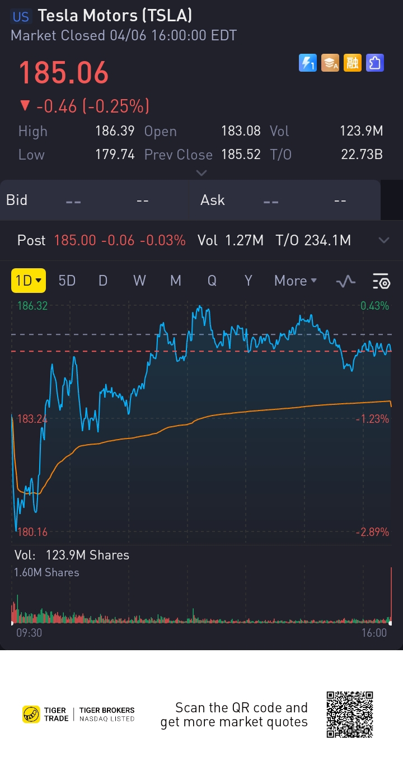This screenshot has width=403, height=779.
Task: Open the More timeframes dropdown
Action: [x=296, y=281]
